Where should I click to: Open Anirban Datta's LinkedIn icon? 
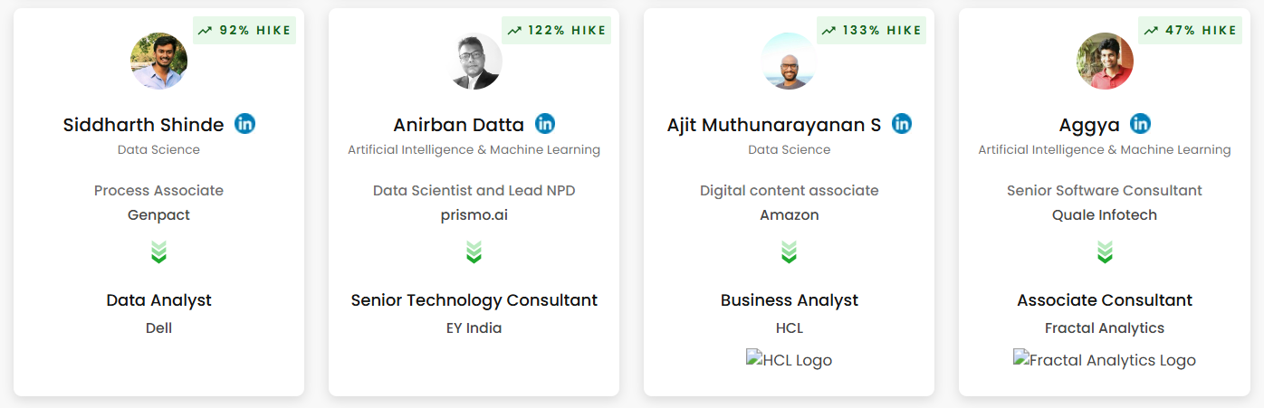[x=544, y=124]
